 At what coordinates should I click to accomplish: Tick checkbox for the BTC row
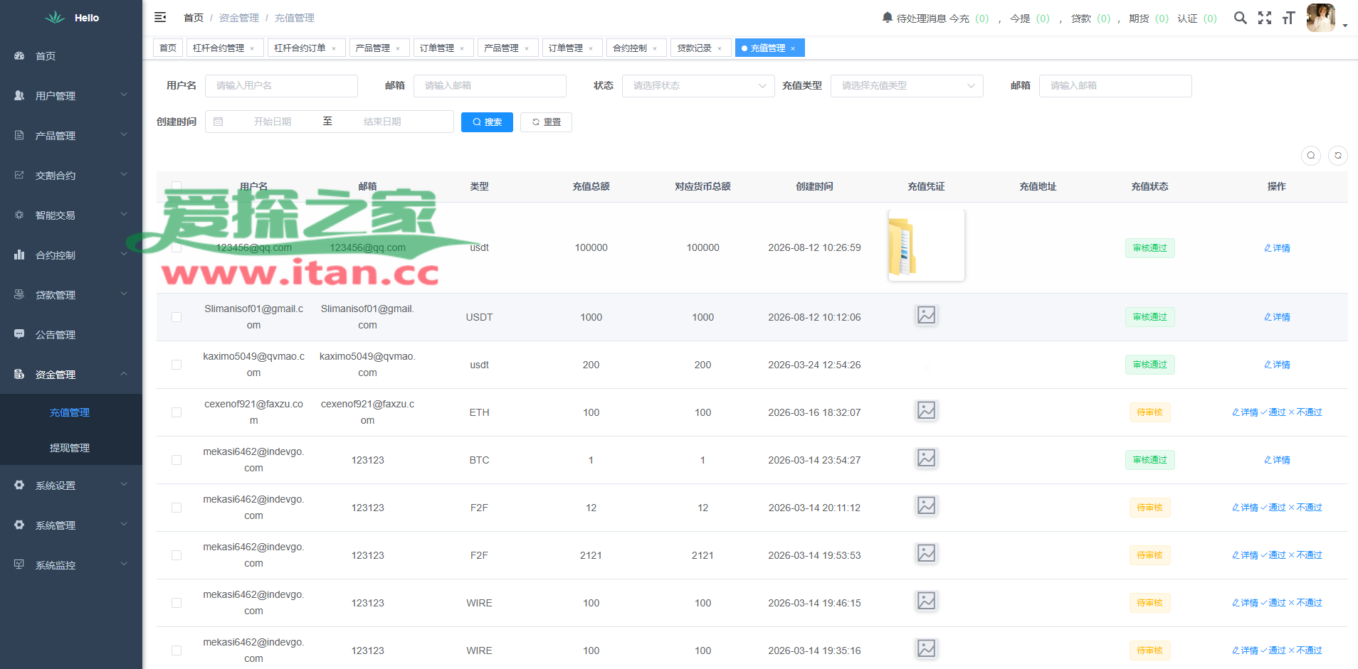click(x=177, y=460)
